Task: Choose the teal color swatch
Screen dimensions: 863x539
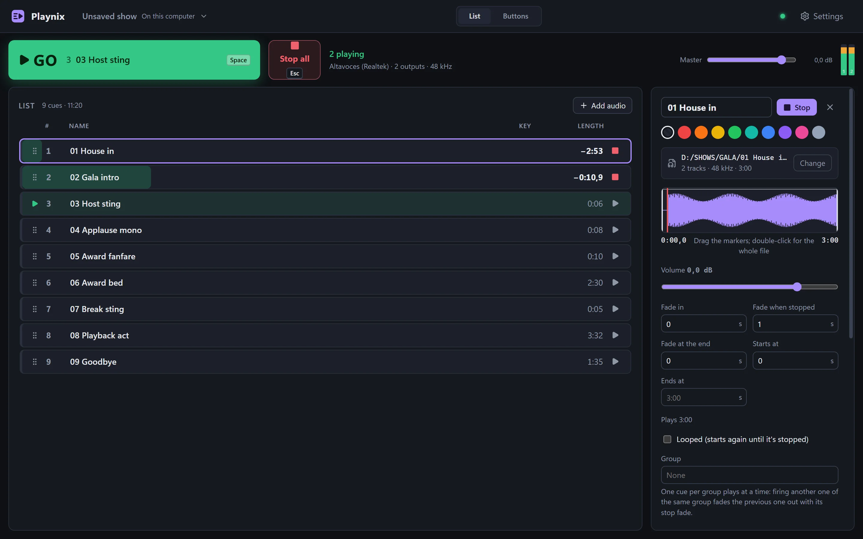Action: [x=752, y=132]
